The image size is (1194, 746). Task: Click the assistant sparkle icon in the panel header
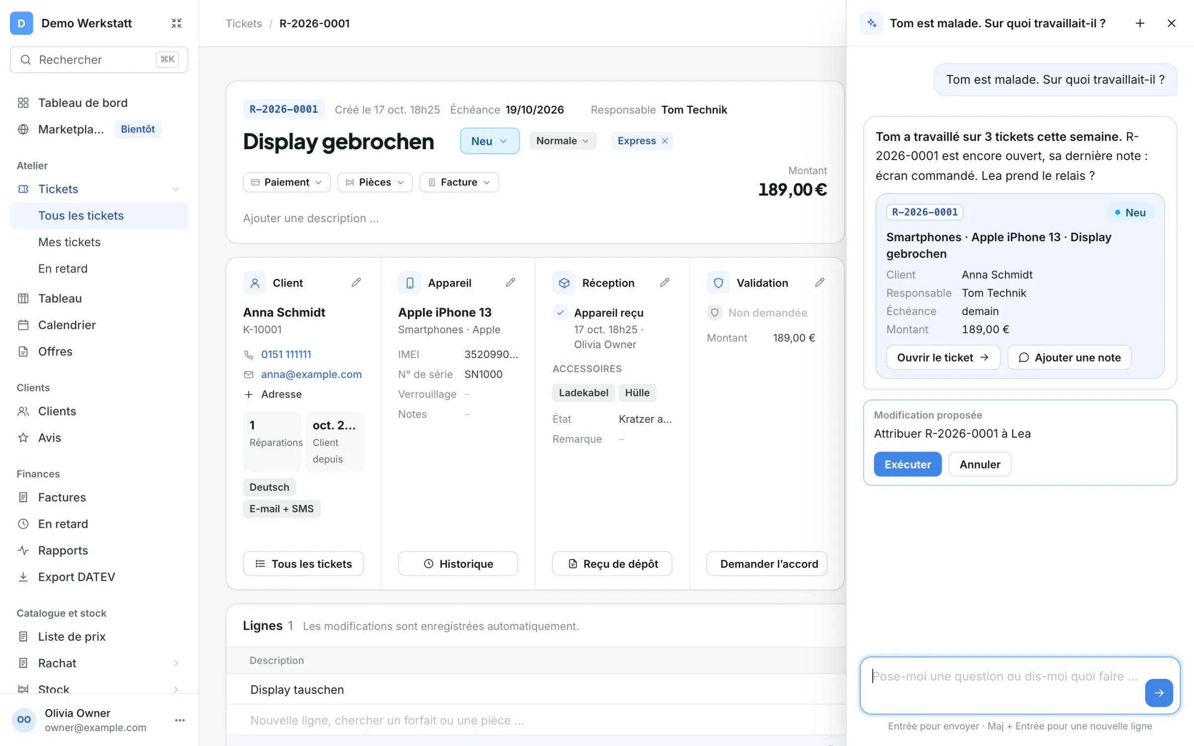tap(872, 23)
